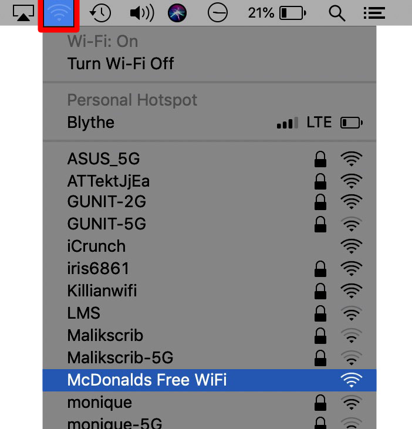Open the AirPlay display menu bar icon
412x429 pixels.
pos(23,13)
